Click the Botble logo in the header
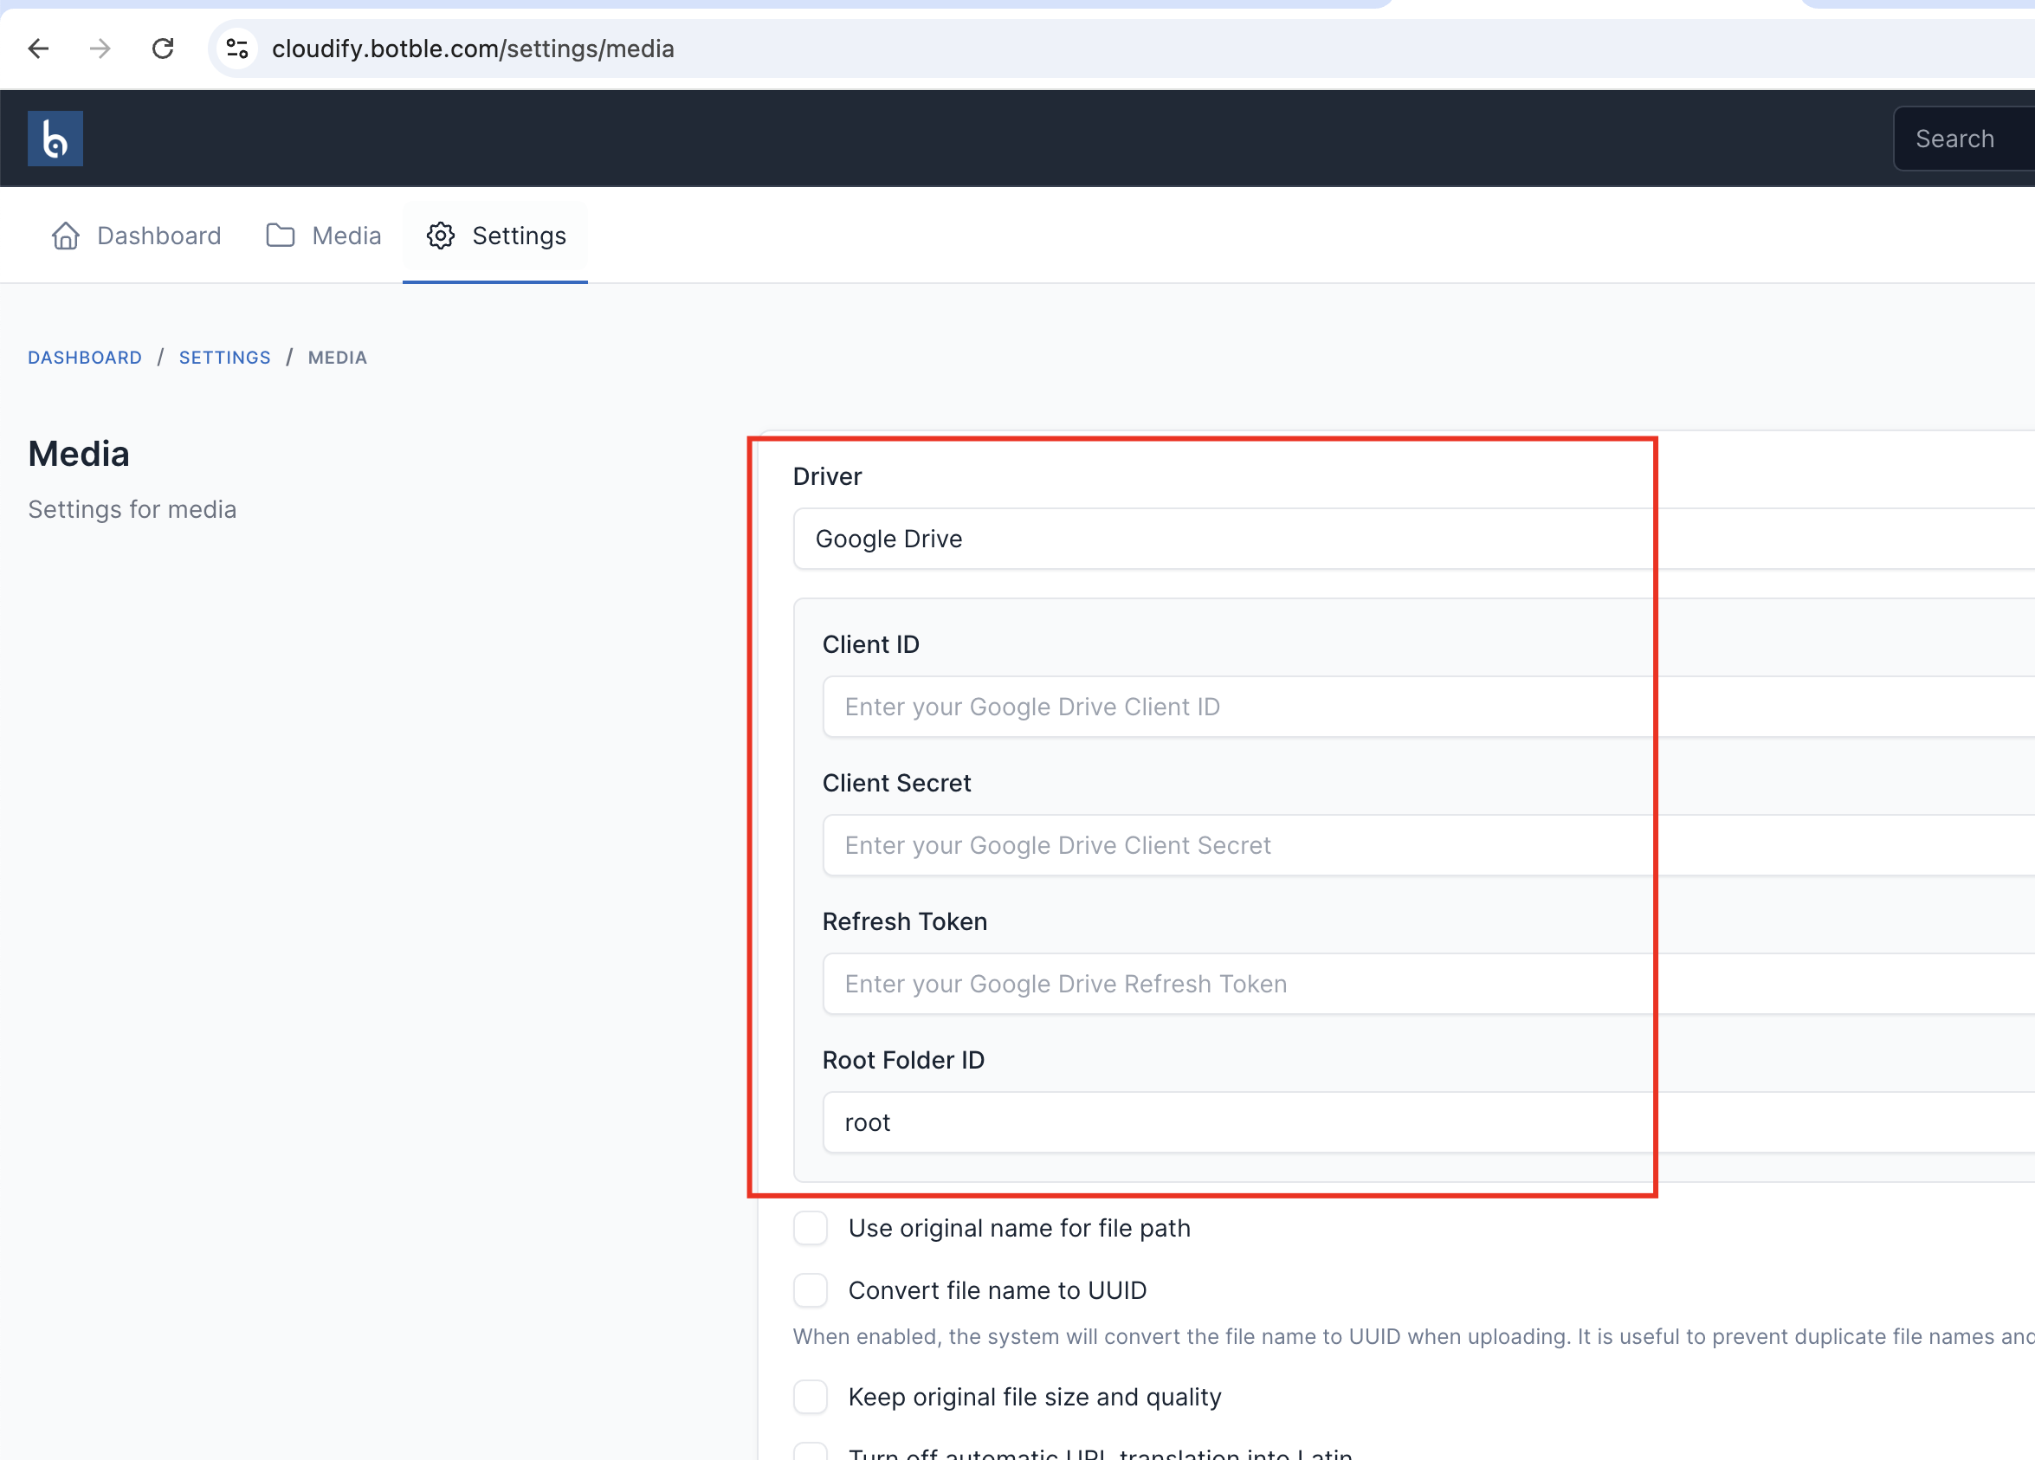The image size is (2035, 1460). point(55,139)
